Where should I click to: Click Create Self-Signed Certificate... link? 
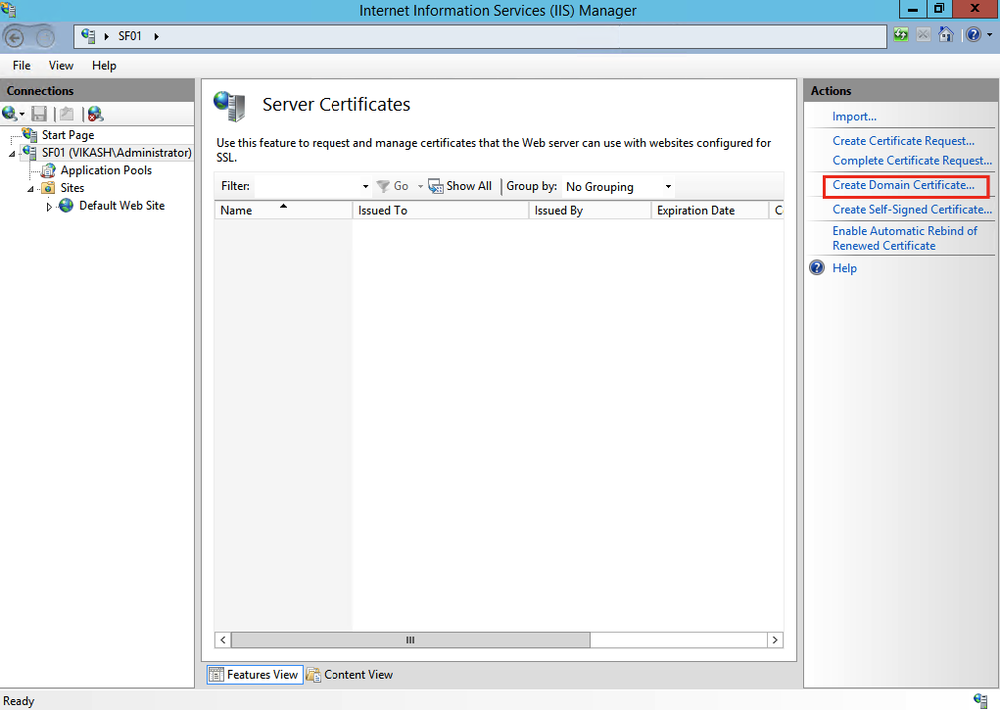click(x=912, y=210)
